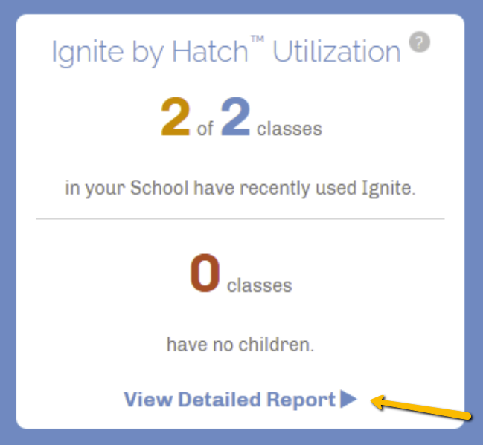
Task: Click the 'classes' label beside the blue 2
Action: click(x=290, y=129)
